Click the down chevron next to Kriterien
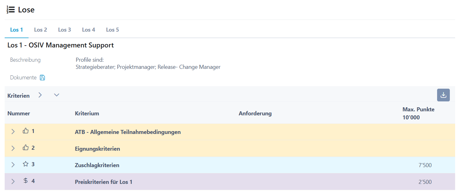 56,95
